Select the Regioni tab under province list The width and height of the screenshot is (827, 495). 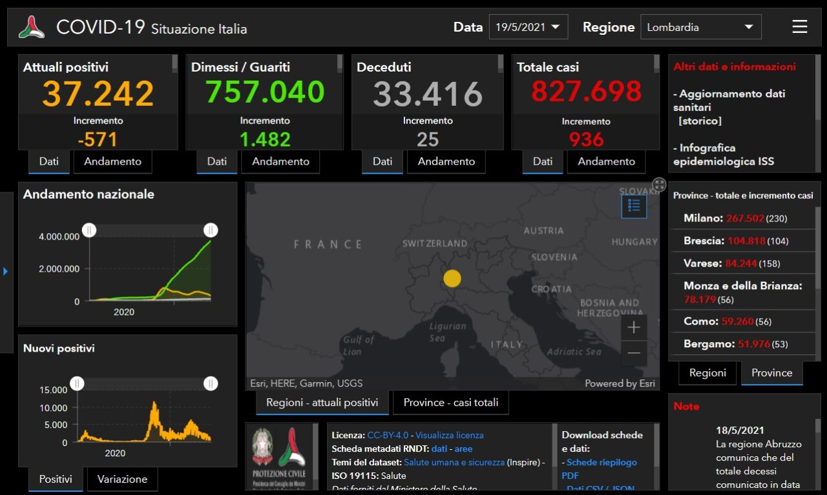707,372
